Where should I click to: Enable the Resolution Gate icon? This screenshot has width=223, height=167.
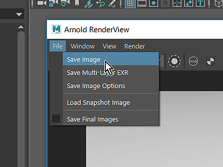click(x=153, y=3)
